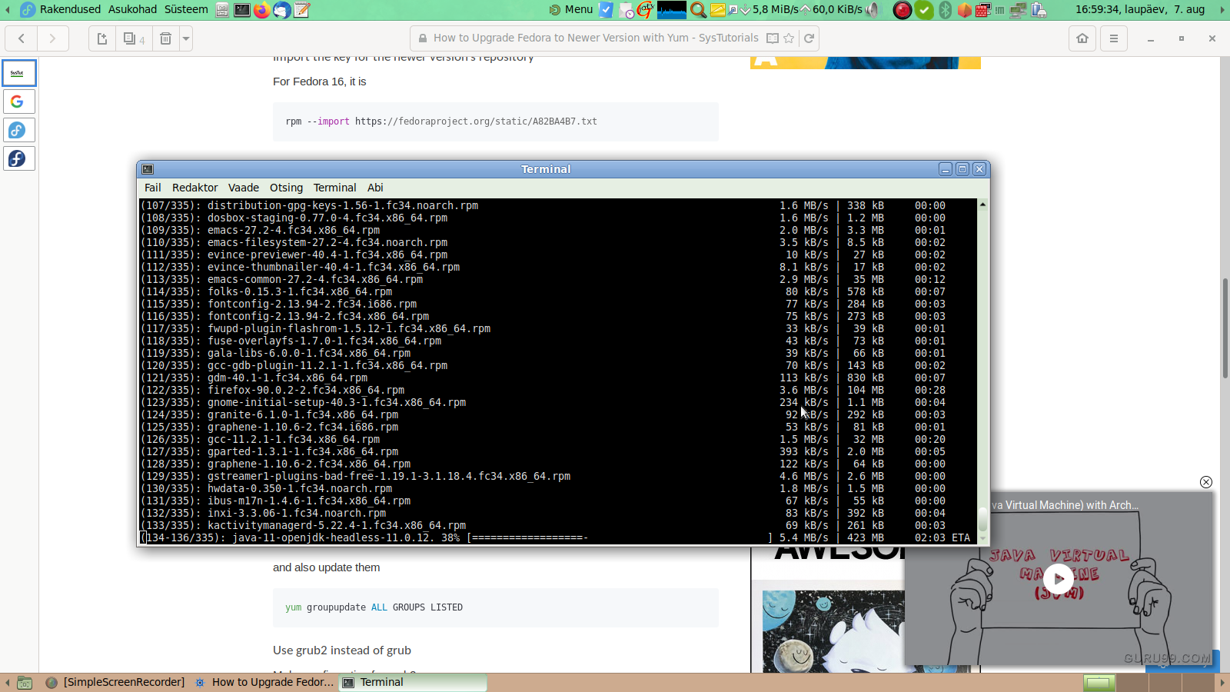Switch to the Google sidebar tab
Viewport: 1230px width, 692px height.
[19, 101]
